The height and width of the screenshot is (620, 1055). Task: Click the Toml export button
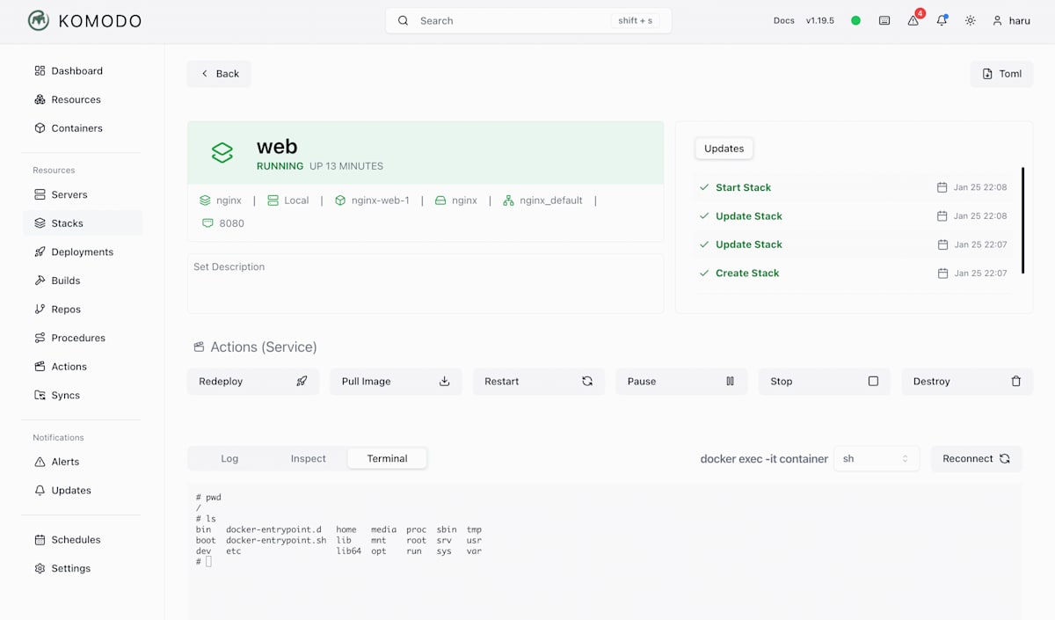tap(1001, 74)
